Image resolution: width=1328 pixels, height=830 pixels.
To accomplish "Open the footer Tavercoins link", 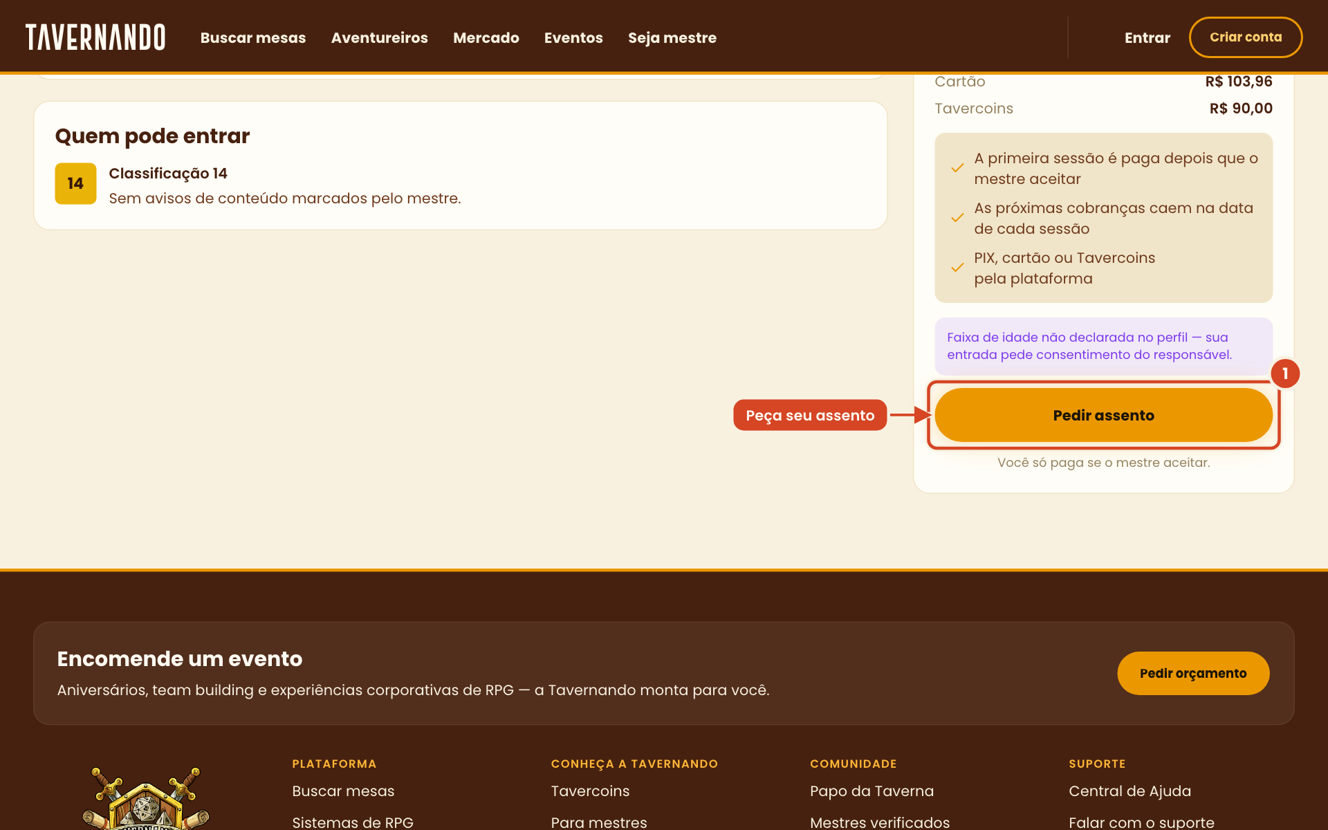I will (x=590, y=791).
